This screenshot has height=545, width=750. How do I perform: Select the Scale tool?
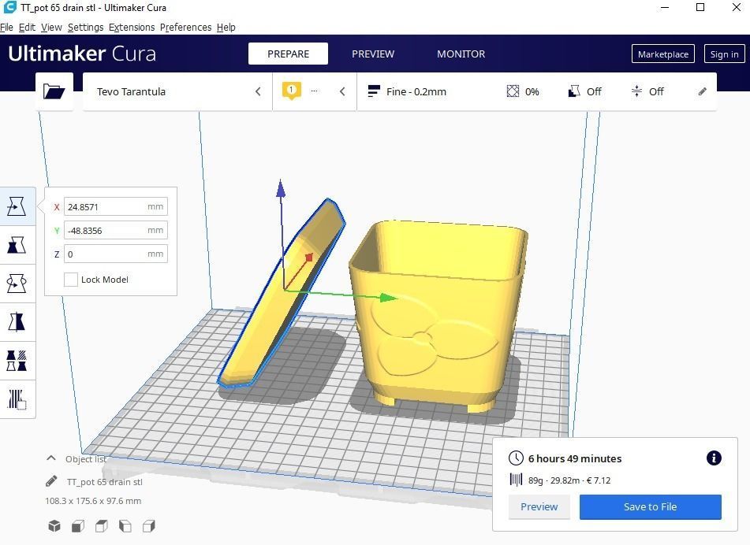pyautogui.click(x=17, y=245)
